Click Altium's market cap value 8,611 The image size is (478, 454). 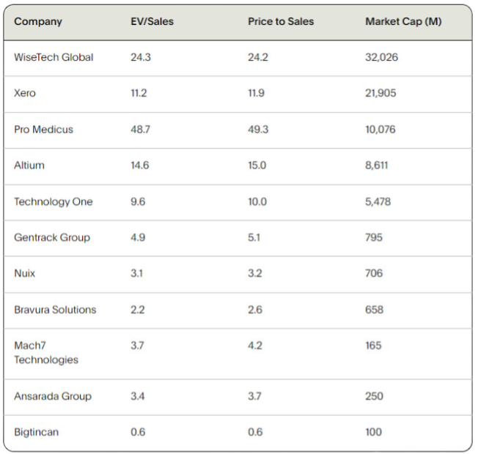pos(377,165)
